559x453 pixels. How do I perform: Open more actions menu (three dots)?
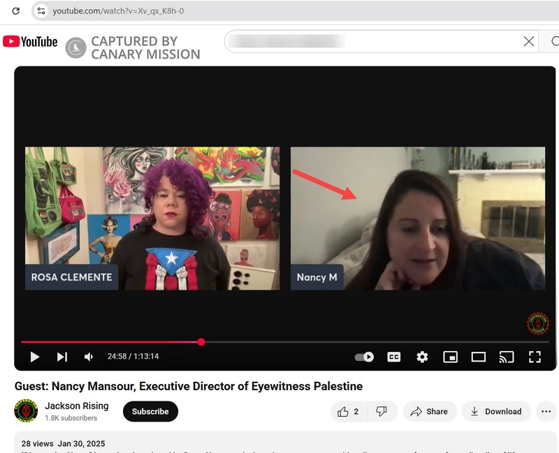(x=546, y=412)
